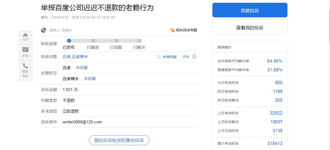Screen dimensions: 330x150
Task: Click today's valid complaints value 900
Action: (x=279, y=83)
